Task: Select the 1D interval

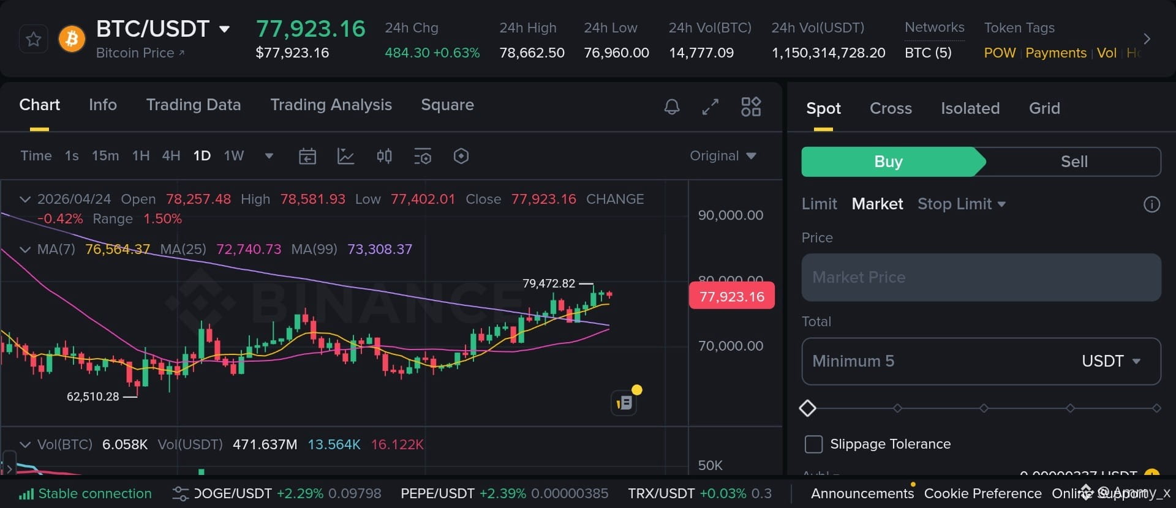Action: [x=202, y=156]
